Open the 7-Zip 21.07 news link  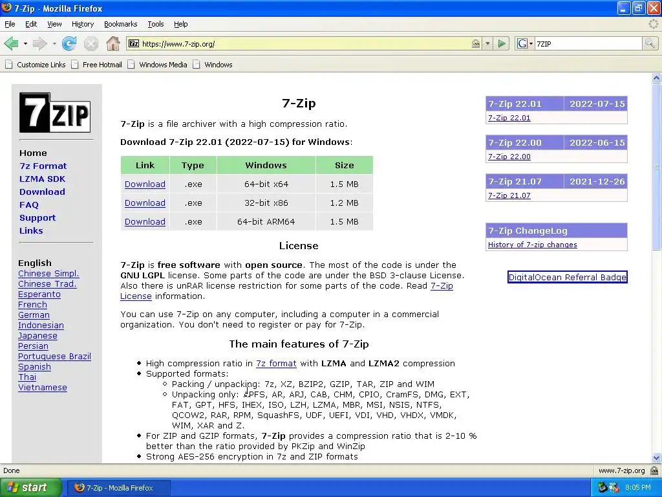click(509, 195)
